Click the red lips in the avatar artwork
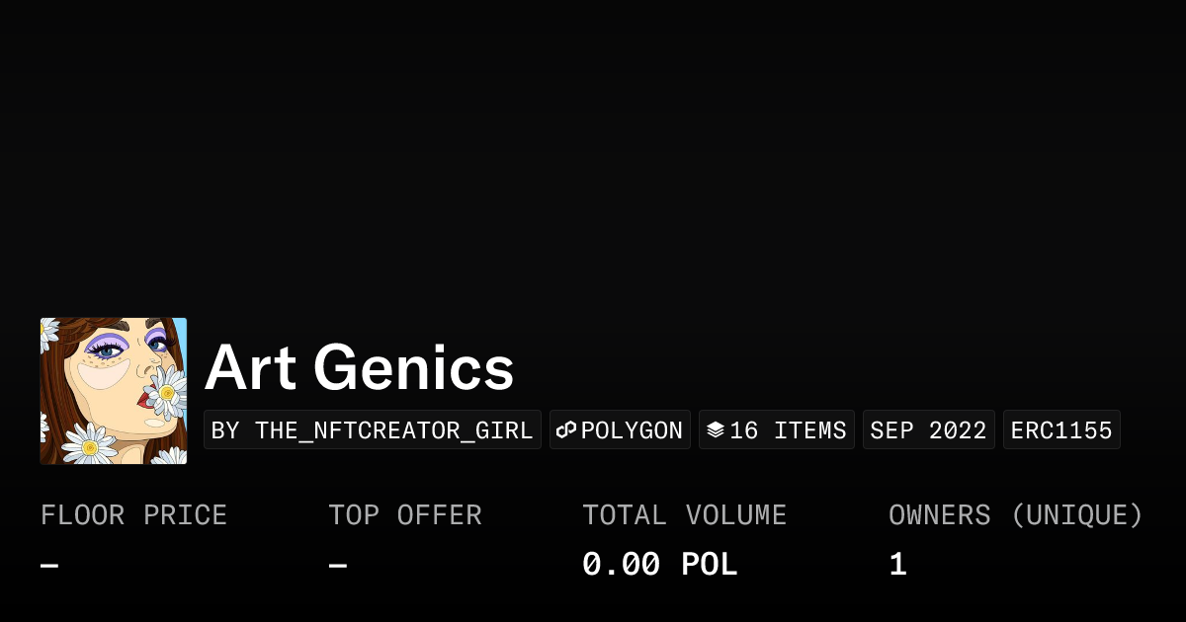This screenshot has height=622, width=1186. (x=146, y=399)
